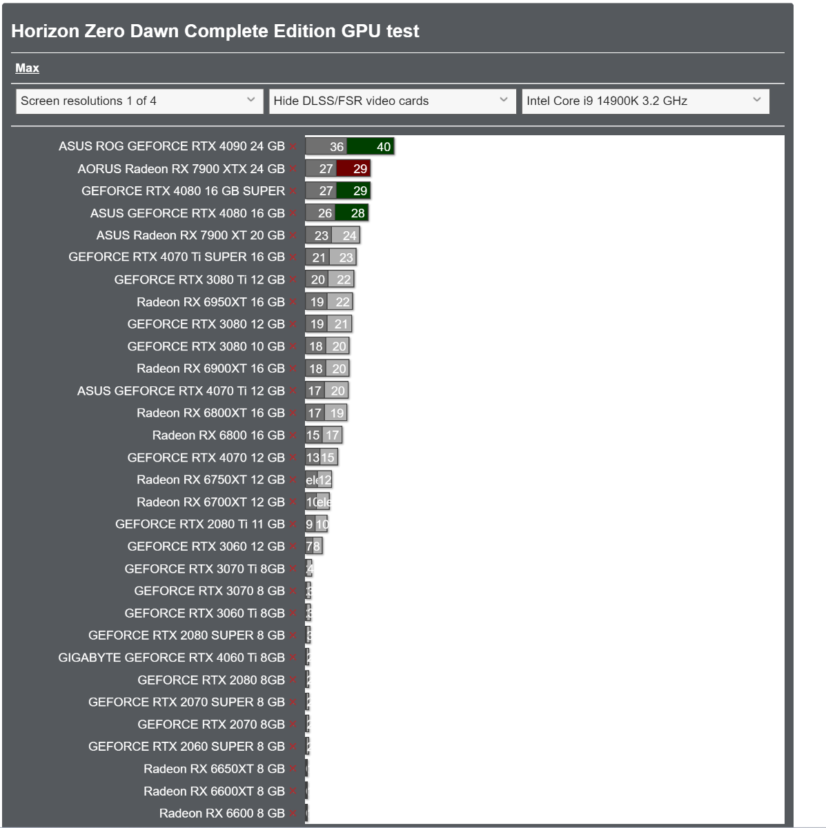The image size is (826, 828).
Task: Click the green 29 fps bar for RTX 4080 SUPER
Action: (353, 190)
